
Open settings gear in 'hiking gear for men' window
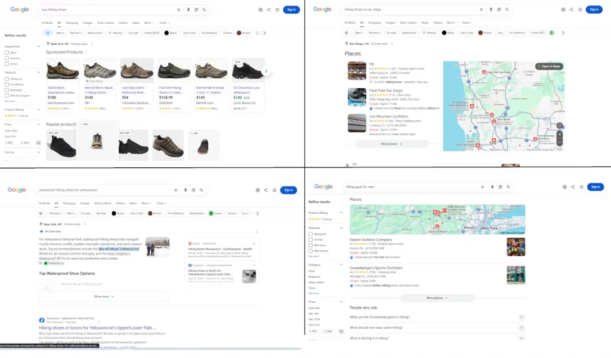564,187
